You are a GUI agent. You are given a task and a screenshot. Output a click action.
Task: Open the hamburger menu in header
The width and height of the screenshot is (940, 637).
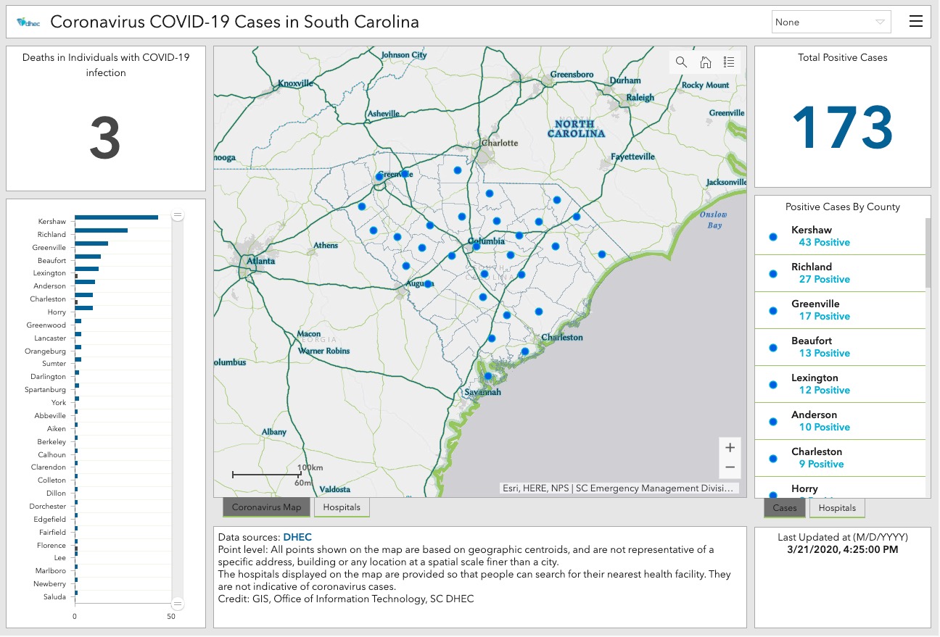pyautogui.click(x=916, y=22)
